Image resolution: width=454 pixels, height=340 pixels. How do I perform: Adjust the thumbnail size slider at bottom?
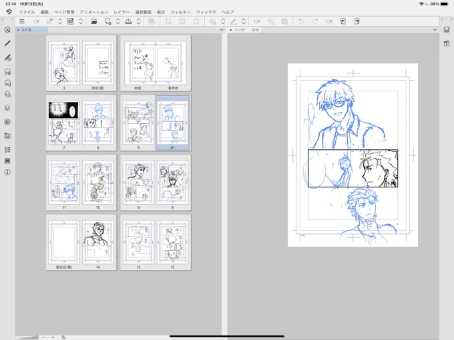click(x=27, y=337)
